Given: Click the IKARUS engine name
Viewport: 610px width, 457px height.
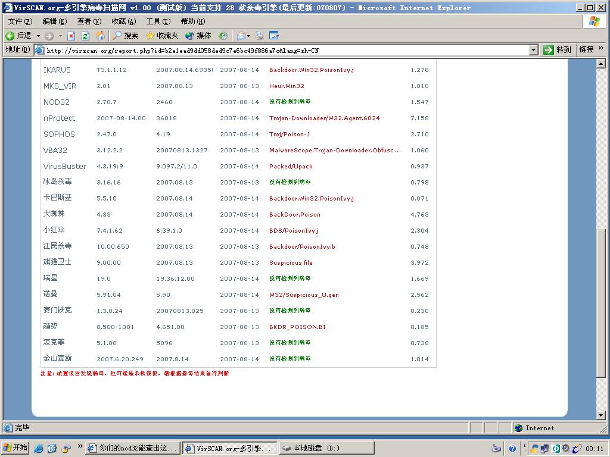Looking at the screenshot, I should point(57,70).
